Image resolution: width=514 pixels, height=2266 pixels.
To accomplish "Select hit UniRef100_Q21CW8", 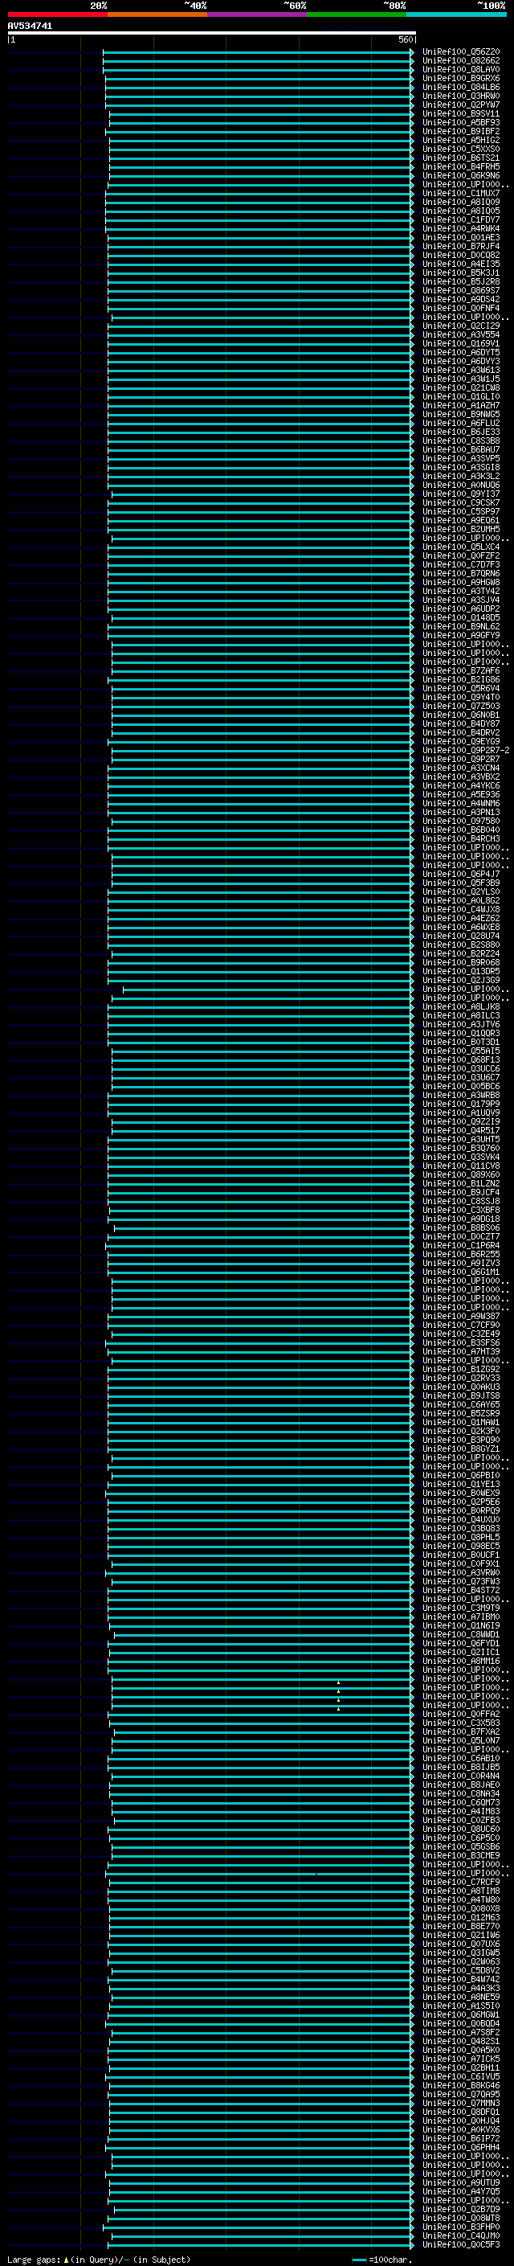I will (461, 387).
